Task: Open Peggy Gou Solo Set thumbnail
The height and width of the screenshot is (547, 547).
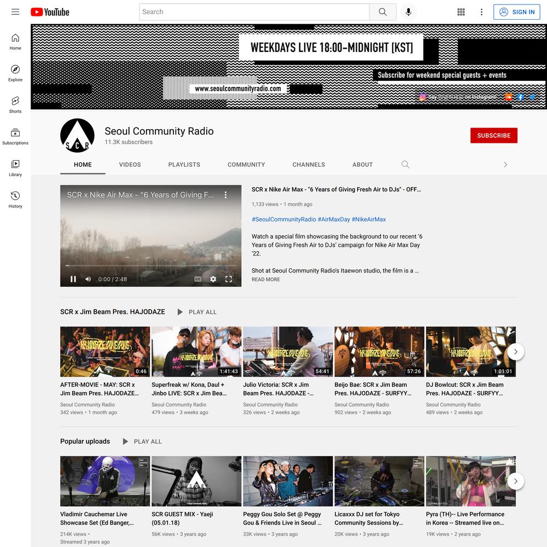Action: [x=288, y=481]
